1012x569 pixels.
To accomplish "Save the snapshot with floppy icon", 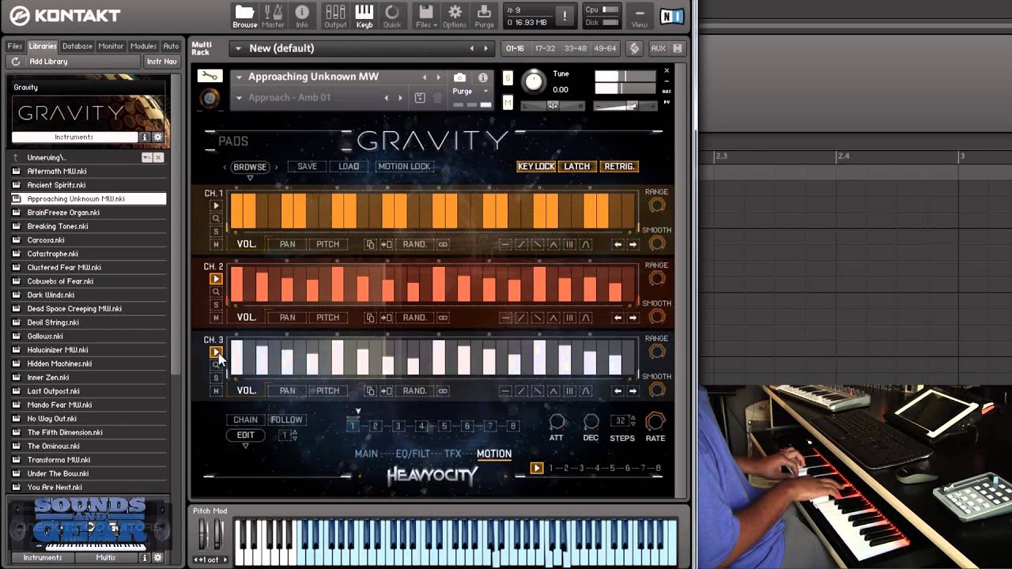I will click(x=420, y=98).
